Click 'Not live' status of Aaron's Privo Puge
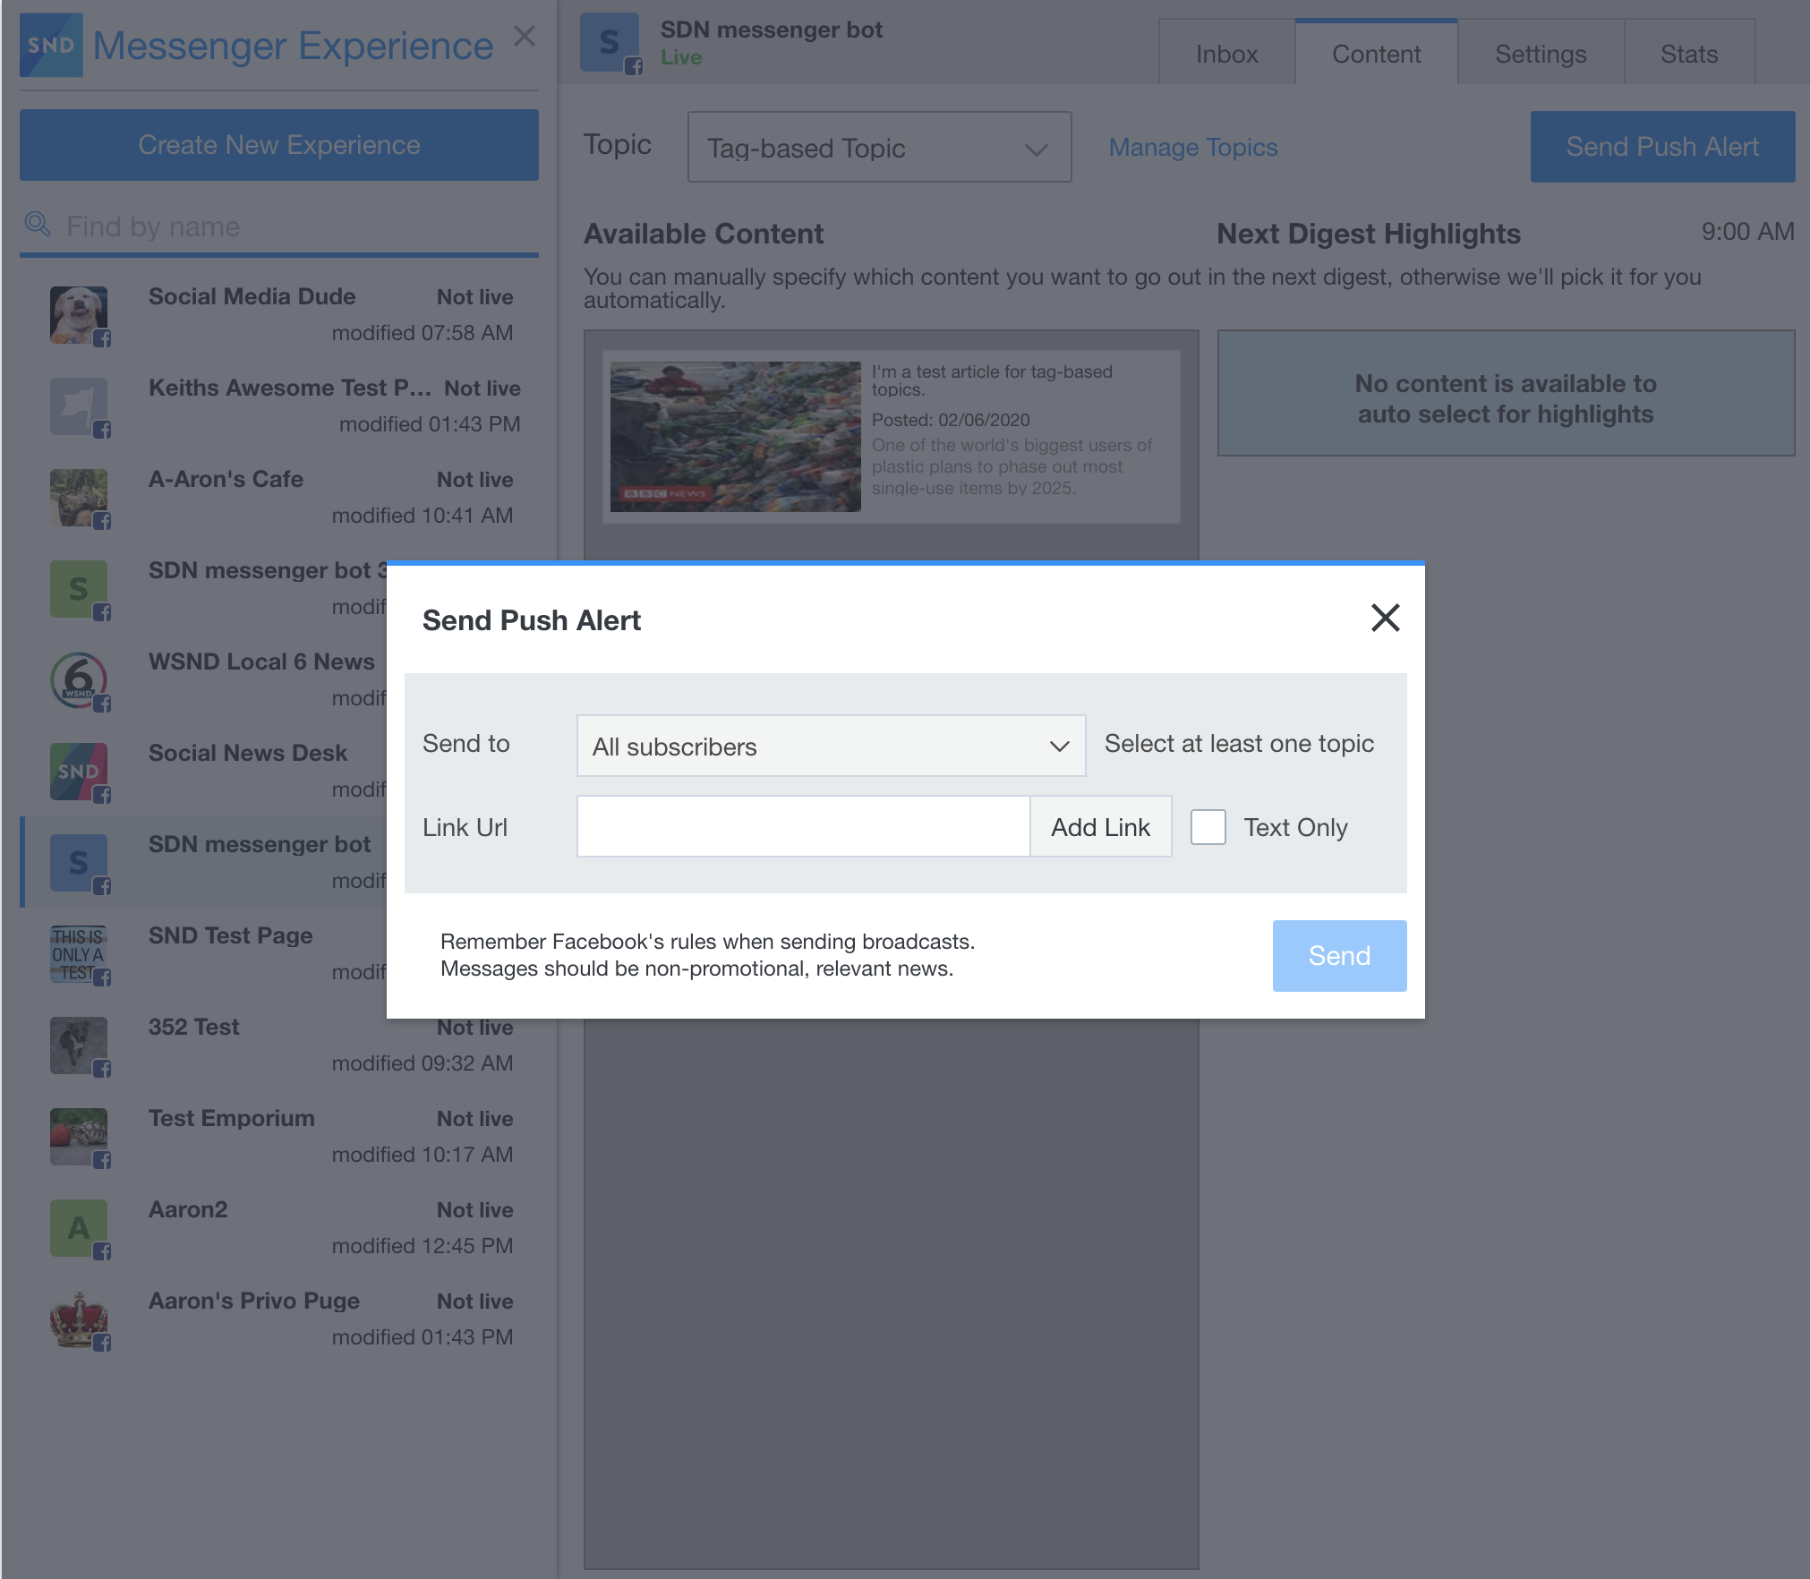 point(474,1301)
